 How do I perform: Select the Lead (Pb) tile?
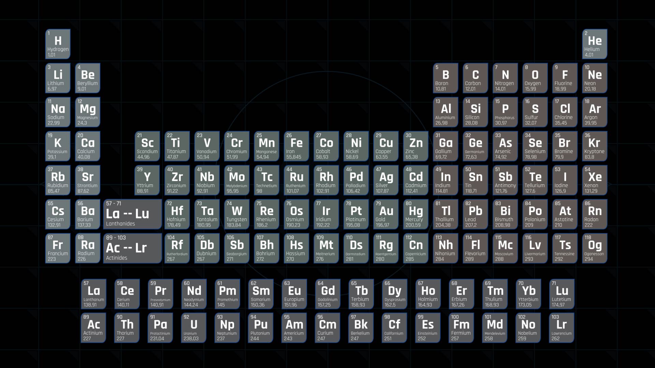476,214
